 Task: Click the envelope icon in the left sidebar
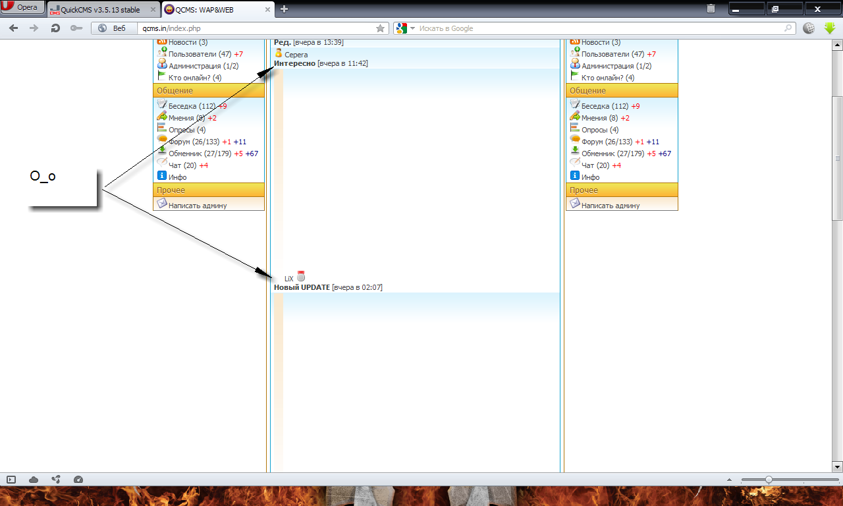[162, 204]
